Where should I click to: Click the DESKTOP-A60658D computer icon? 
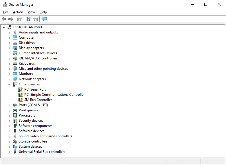[10, 27]
